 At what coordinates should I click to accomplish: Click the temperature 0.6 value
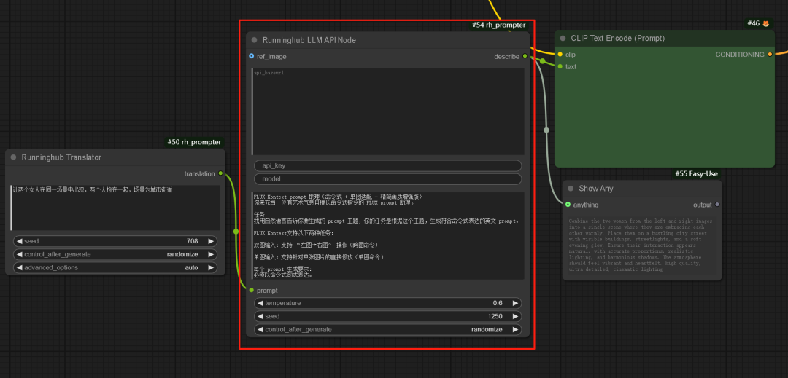pos(498,303)
